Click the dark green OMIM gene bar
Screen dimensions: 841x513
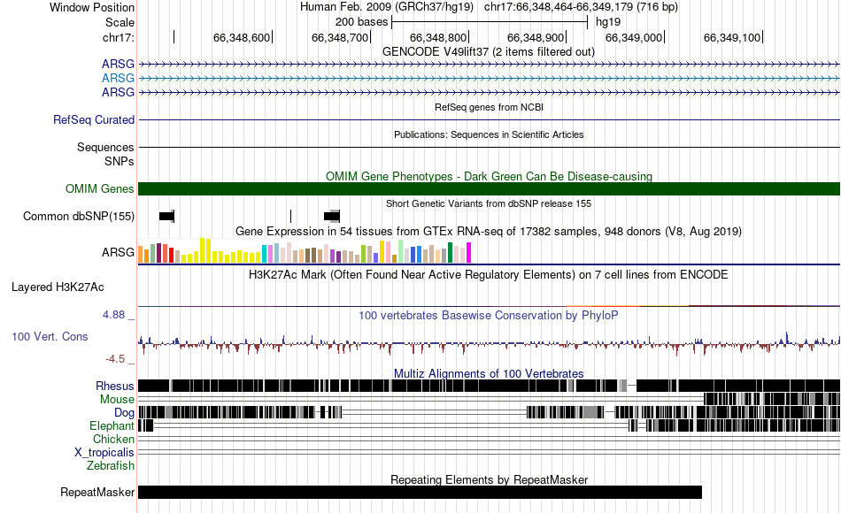[x=489, y=188]
